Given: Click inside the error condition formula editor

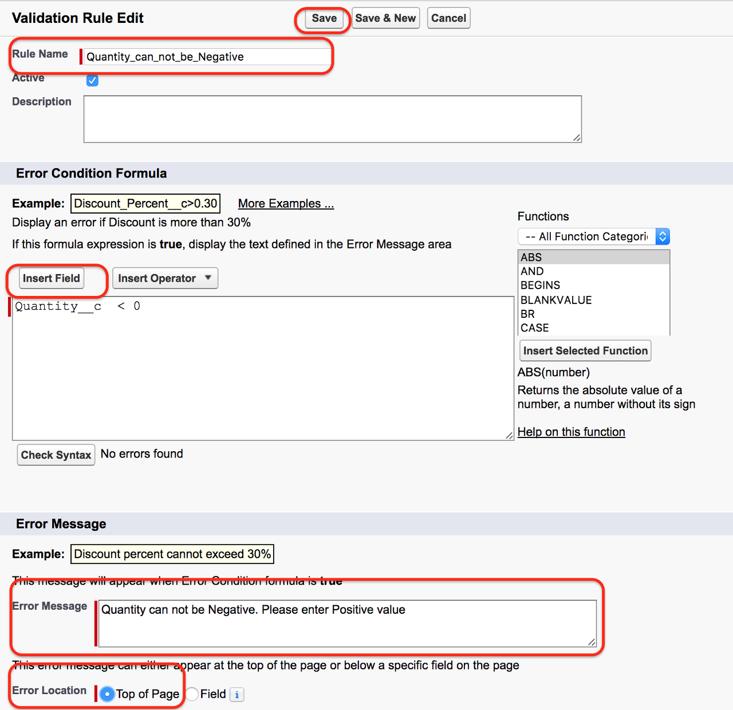Looking at the screenshot, I should [263, 368].
